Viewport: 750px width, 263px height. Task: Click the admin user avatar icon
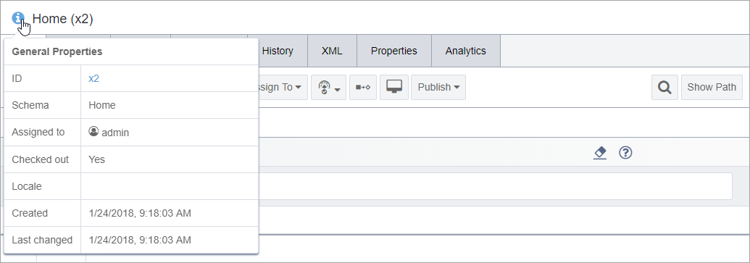[x=93, y=132]
